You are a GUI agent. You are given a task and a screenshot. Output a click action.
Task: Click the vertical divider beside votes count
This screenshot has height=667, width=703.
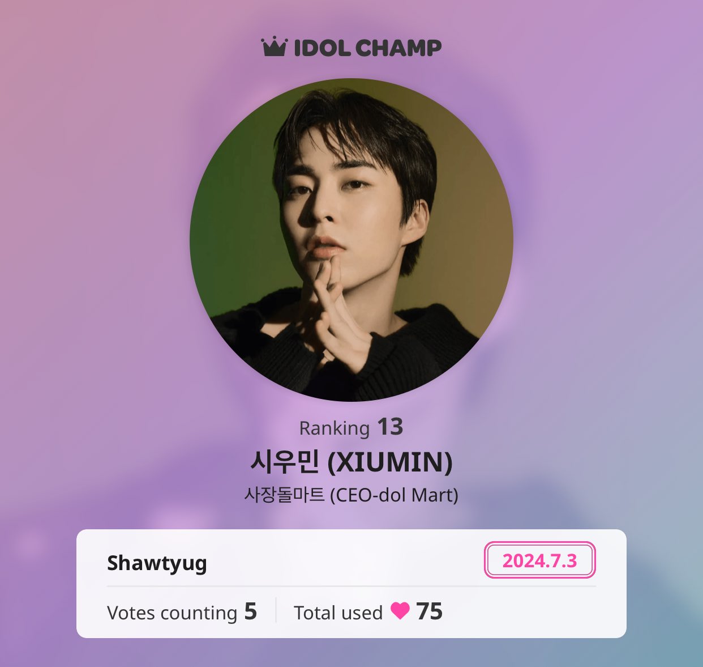click(x=276, y=610)
